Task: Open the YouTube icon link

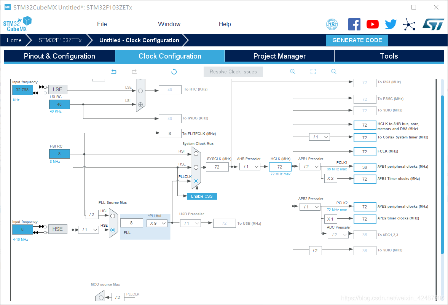Action: (372, 24)
